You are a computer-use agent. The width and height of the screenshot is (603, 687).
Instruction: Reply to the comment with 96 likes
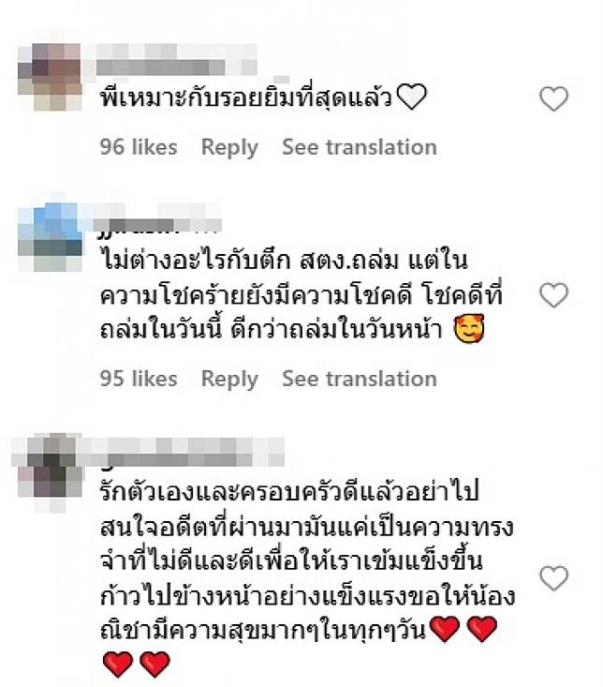(x=229, y=147)
